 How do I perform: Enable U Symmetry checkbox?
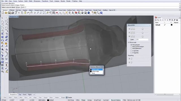pyautogui.click(x=131, y=51)
